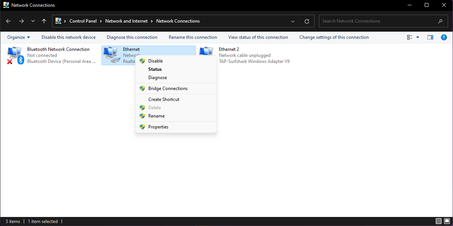Expand the Organize menu

pos(18,37)
